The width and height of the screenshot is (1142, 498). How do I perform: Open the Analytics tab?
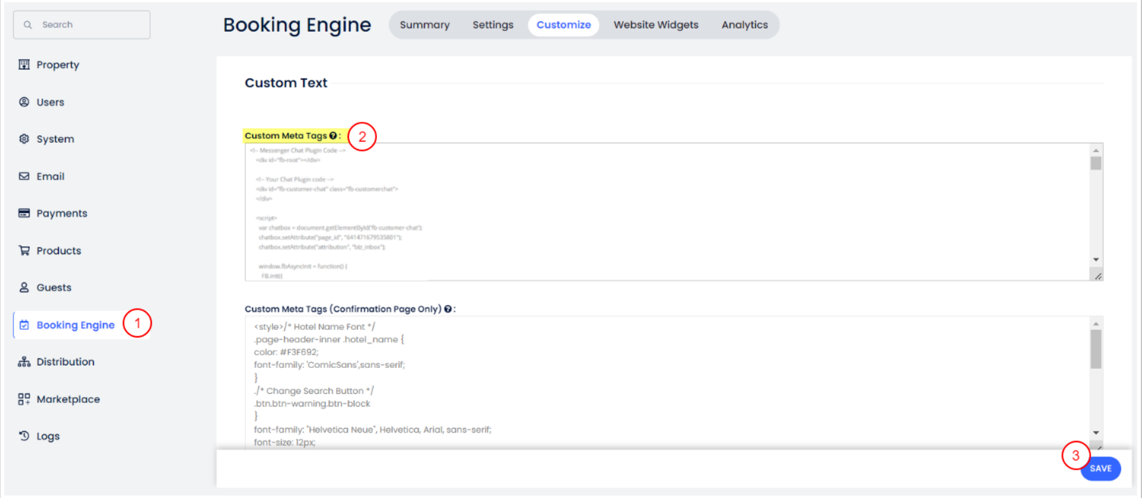pos(744,25)
